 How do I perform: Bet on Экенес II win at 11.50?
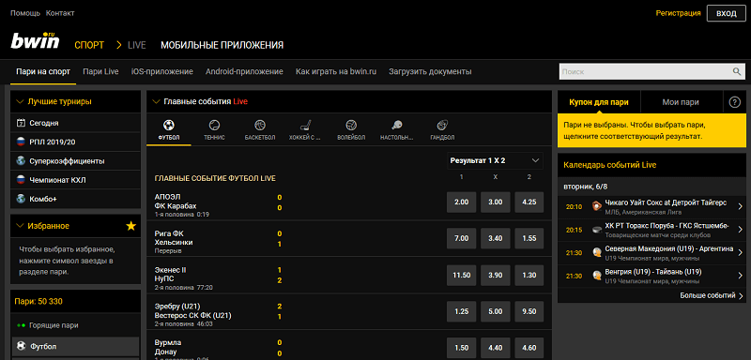click(461, 275)
